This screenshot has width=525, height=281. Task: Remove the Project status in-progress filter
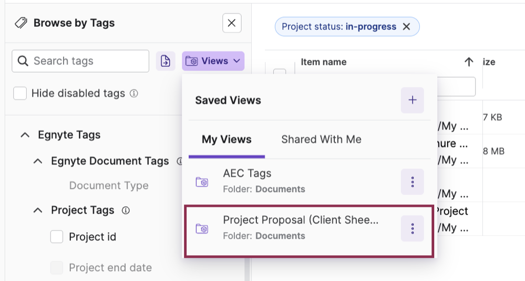pyautogui.click(x=406, y=27)
